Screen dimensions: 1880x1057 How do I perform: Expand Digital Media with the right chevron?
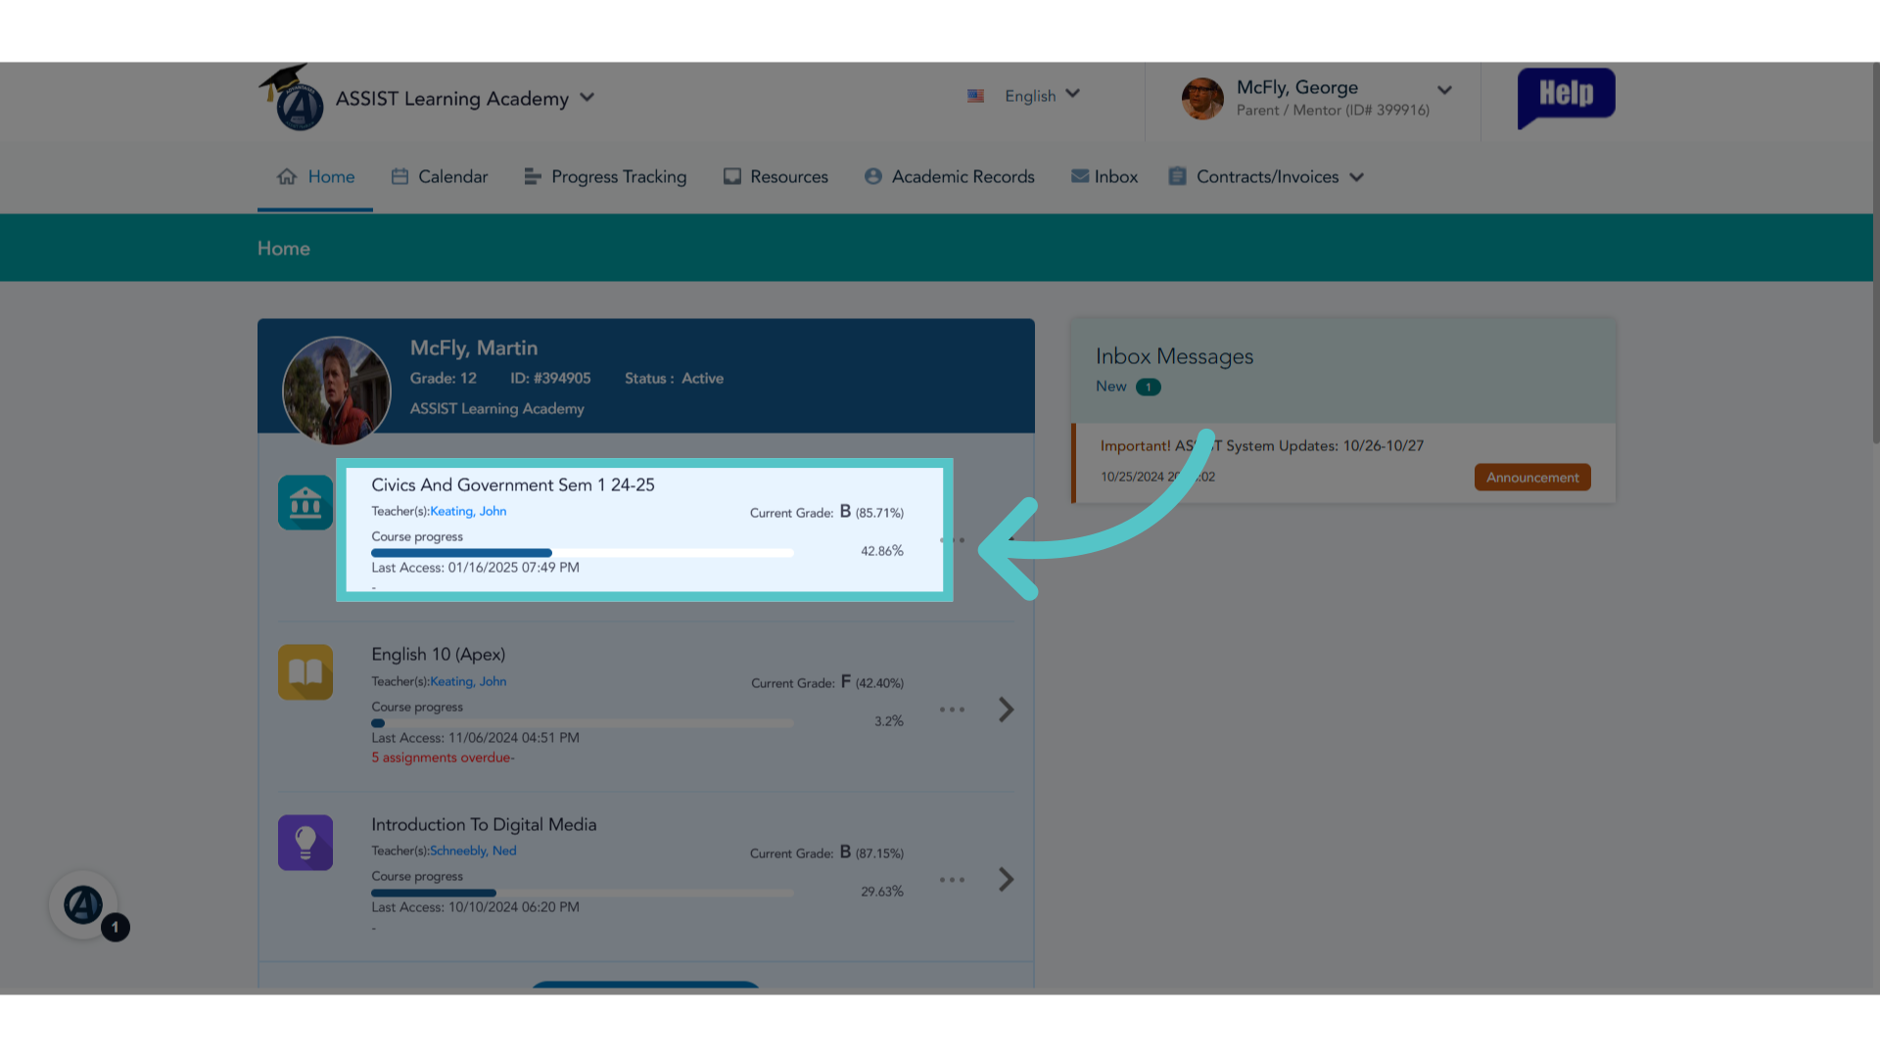(x=1006, y=879)
